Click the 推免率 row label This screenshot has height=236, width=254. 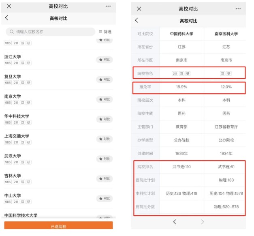[x=145, y=87]
